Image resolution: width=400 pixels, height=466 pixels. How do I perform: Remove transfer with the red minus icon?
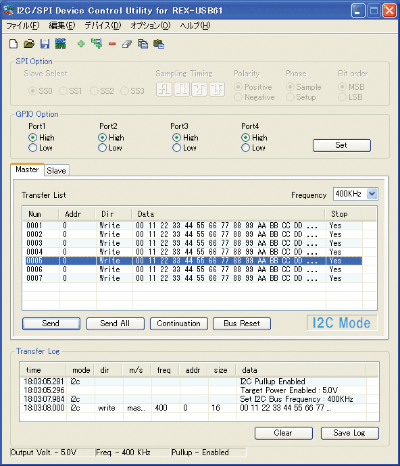click(112, 45)
